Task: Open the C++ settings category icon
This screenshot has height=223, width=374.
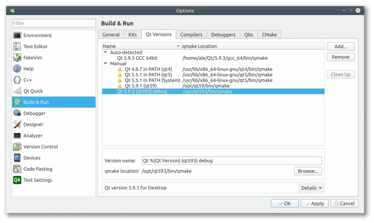Action: coord(17,80)
